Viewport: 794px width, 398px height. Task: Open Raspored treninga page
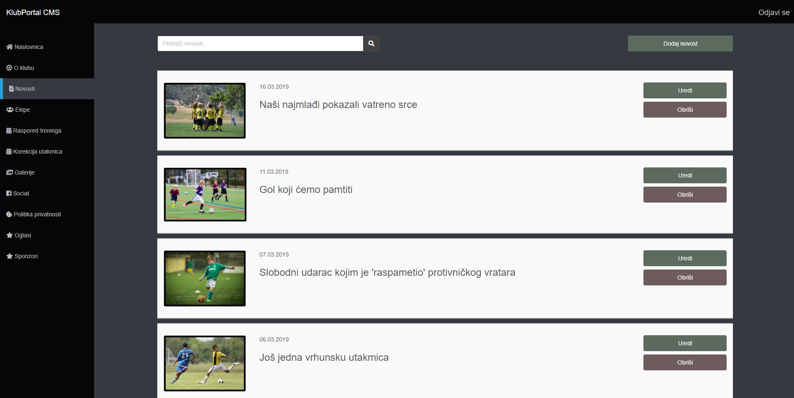pyautogui.click(x=47, y=131)
